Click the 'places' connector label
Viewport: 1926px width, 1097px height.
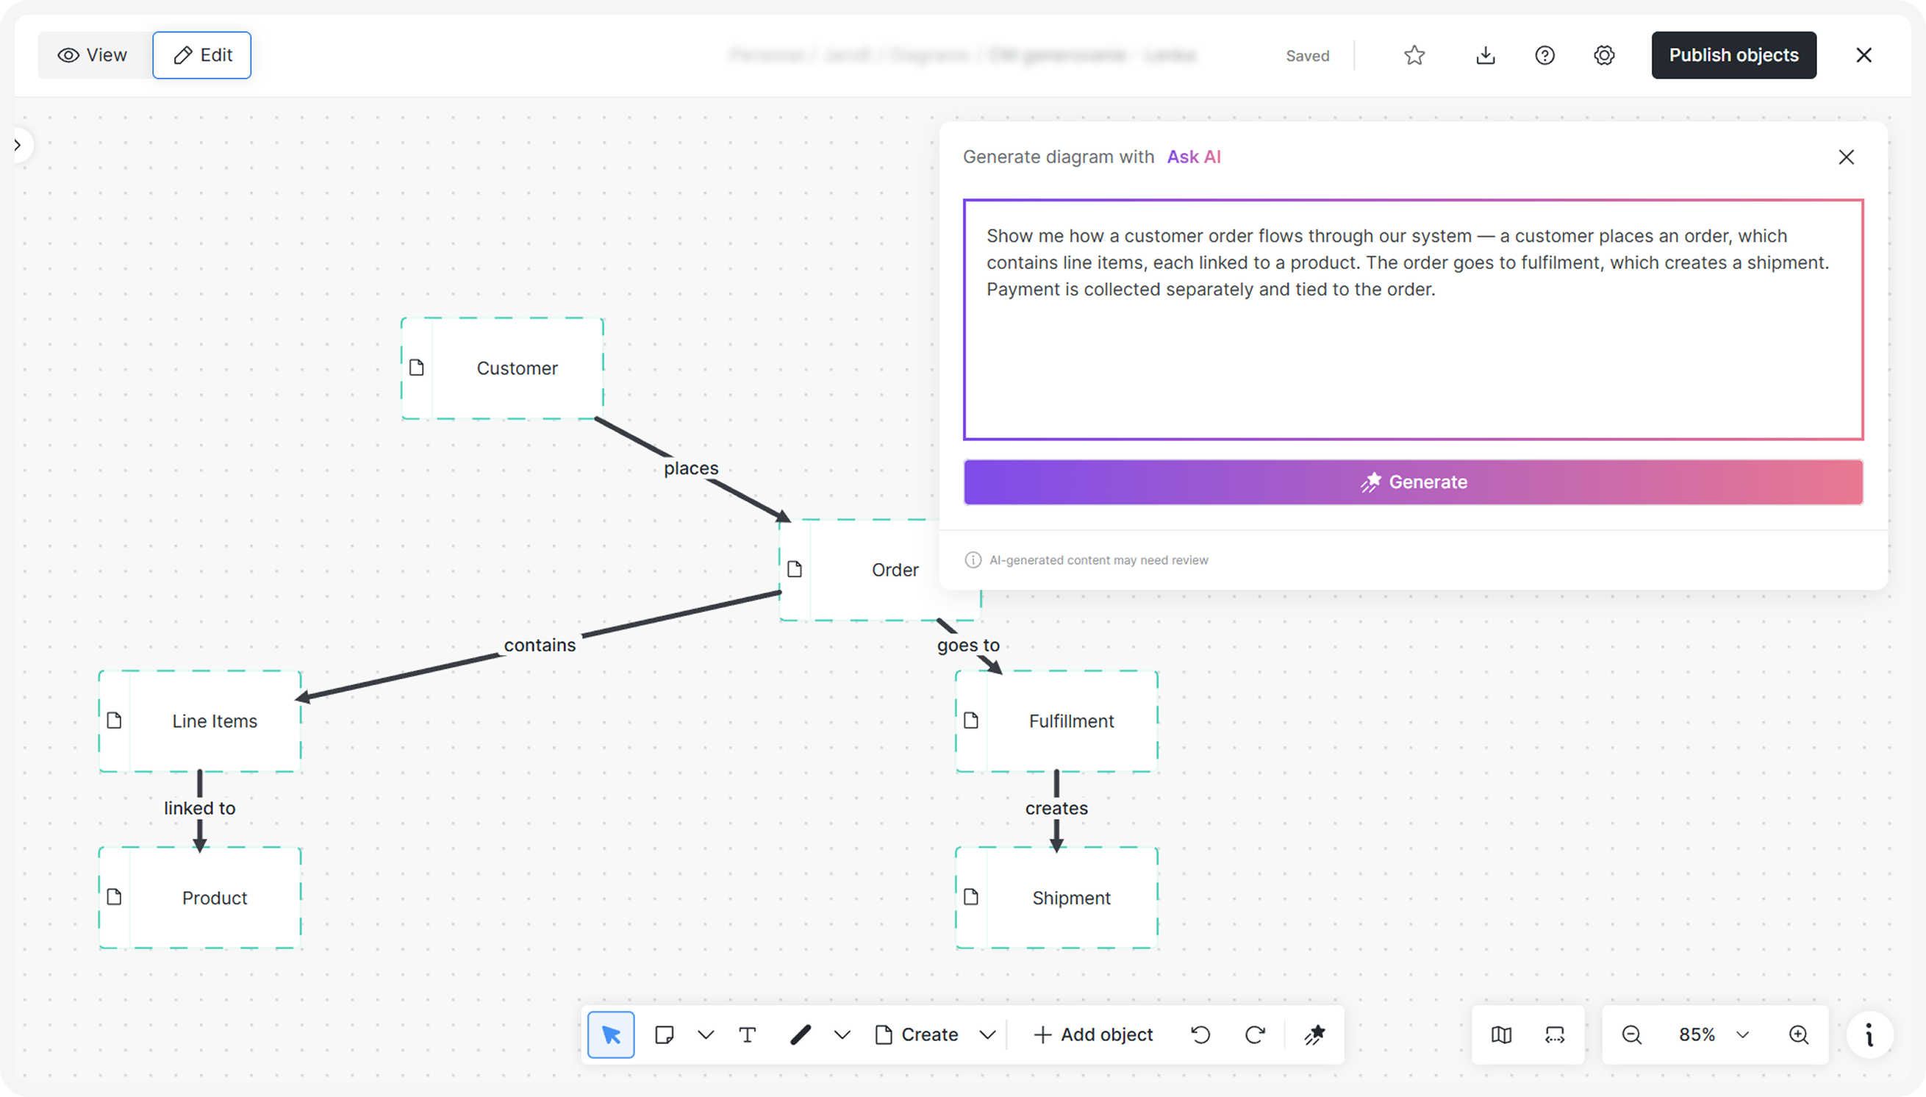[x=691, y=468]
